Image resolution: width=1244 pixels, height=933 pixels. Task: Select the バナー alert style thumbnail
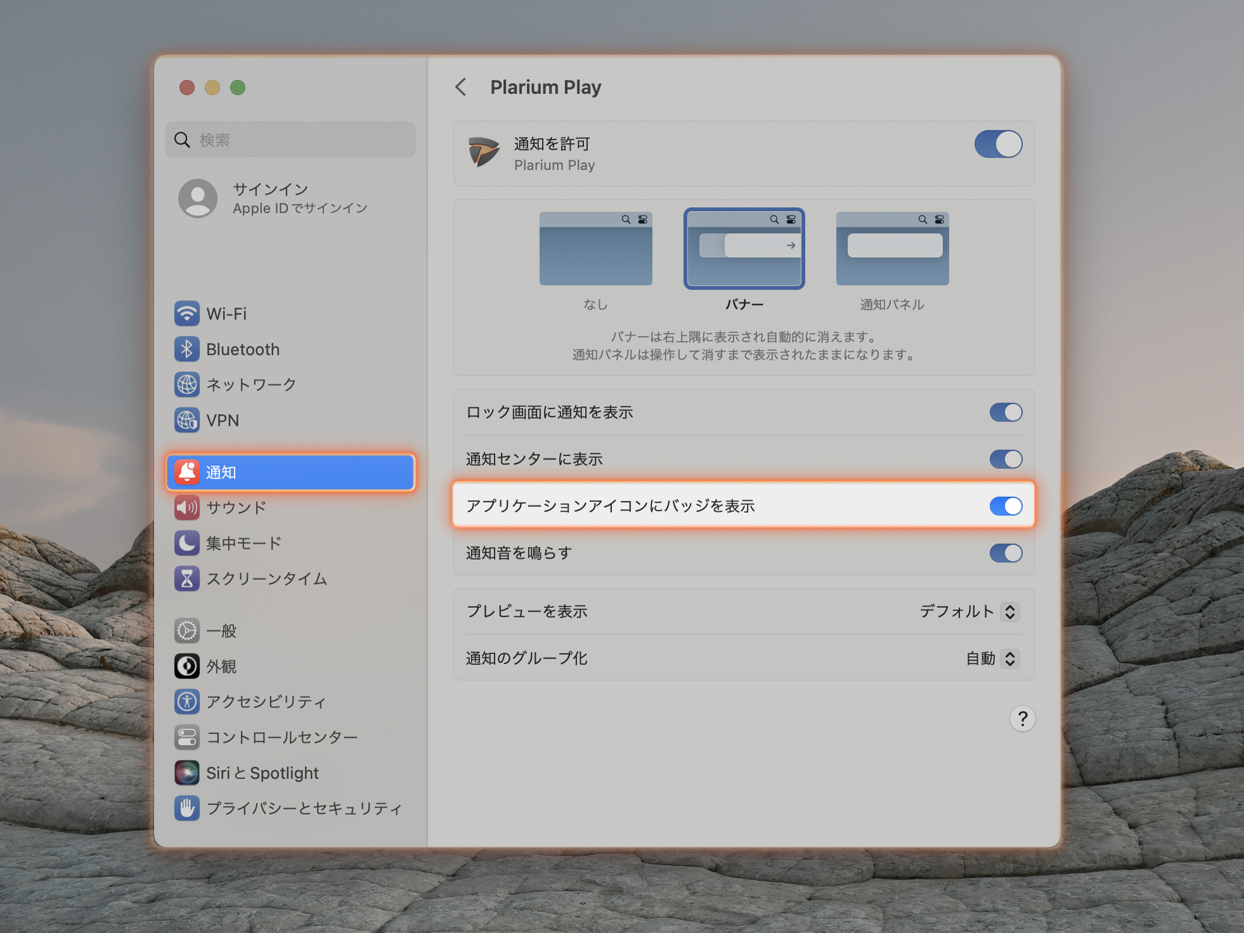pos(744,248)
